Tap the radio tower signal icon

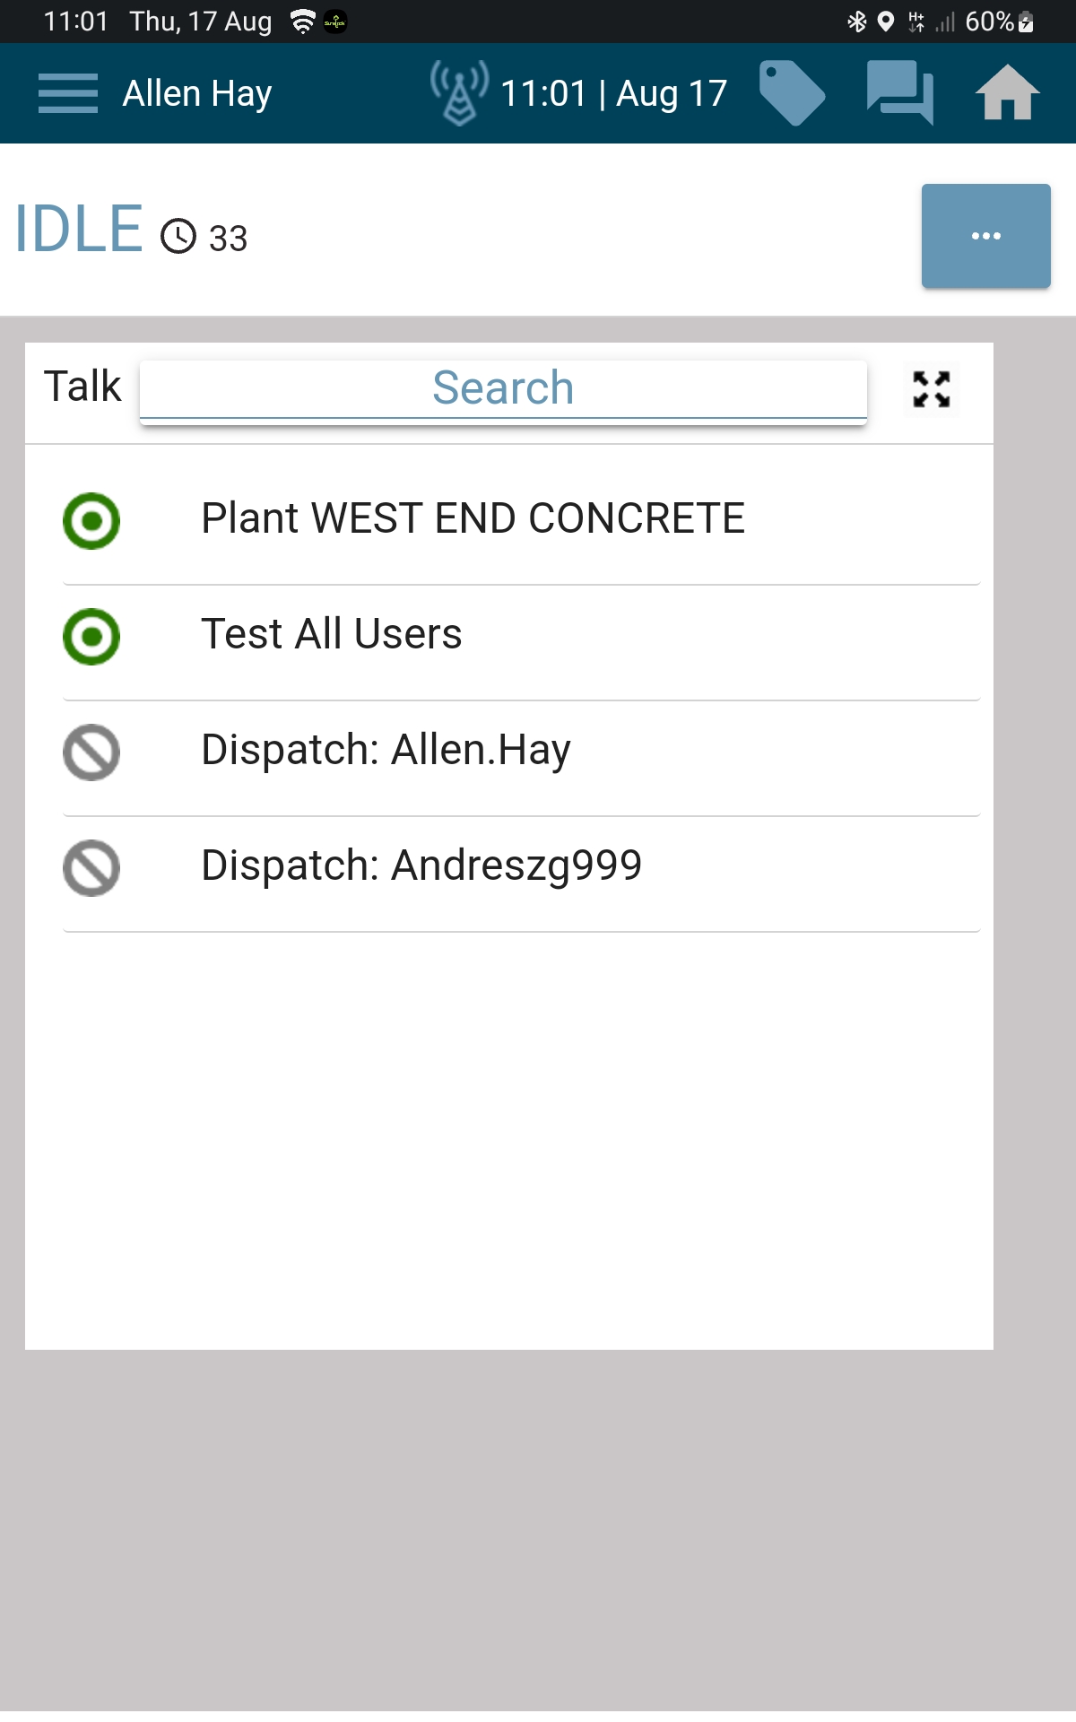[x=459, y=92]
